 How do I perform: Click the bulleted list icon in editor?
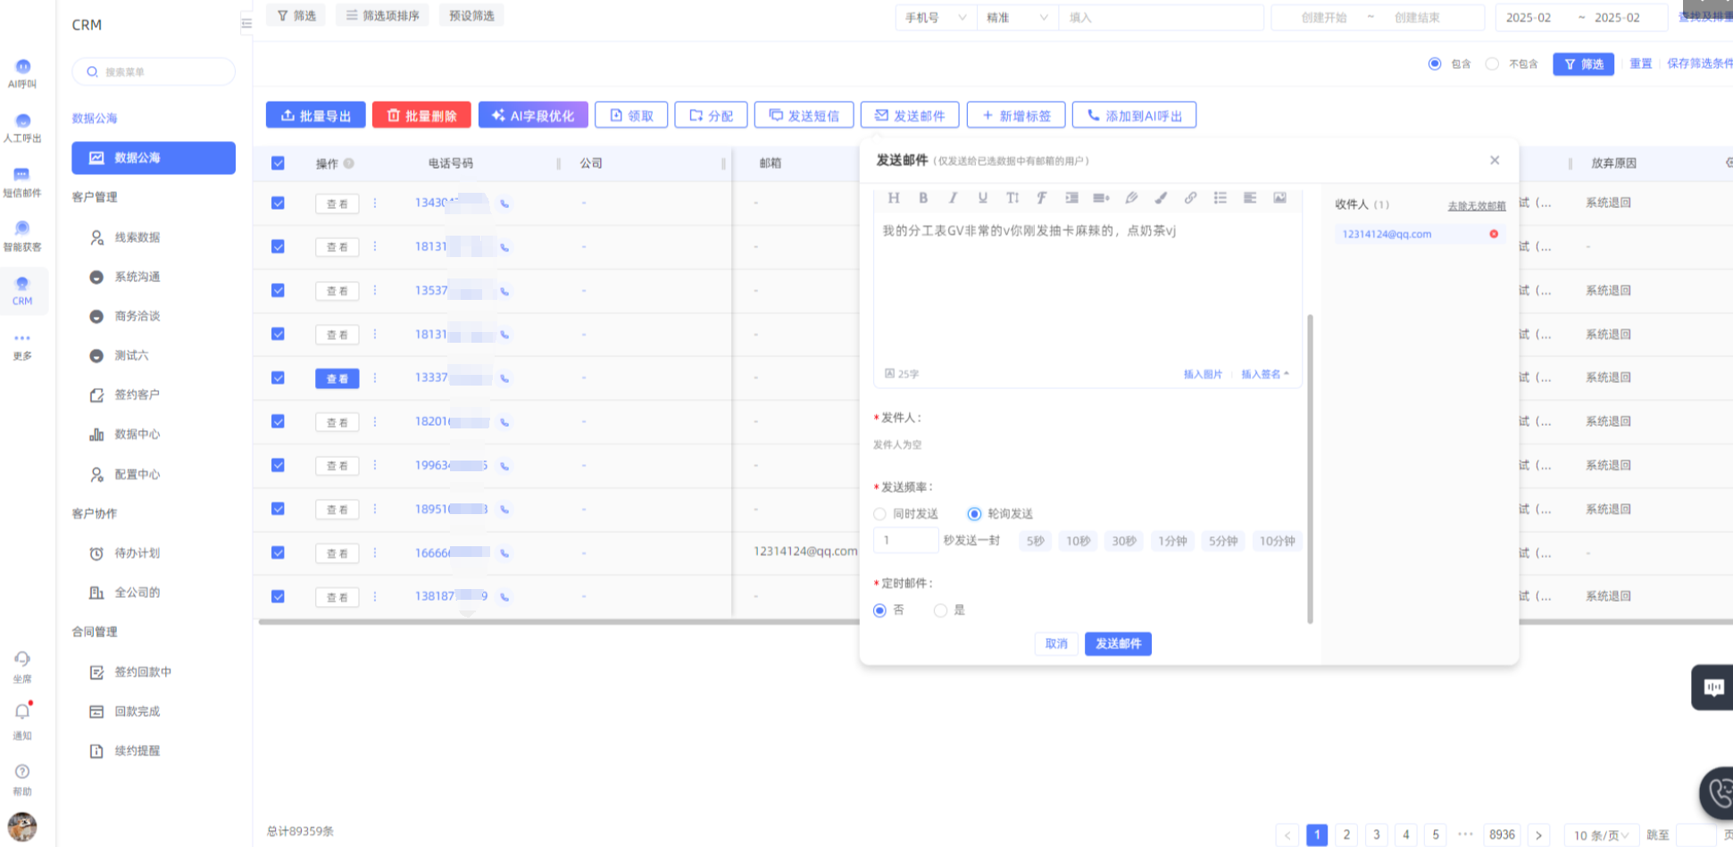(x=1220, y=198)
